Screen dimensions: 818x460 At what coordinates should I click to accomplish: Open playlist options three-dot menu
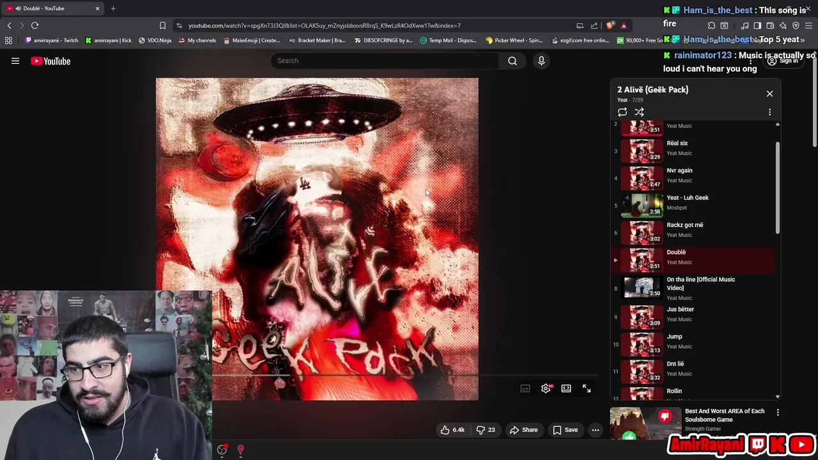(769, 112)
